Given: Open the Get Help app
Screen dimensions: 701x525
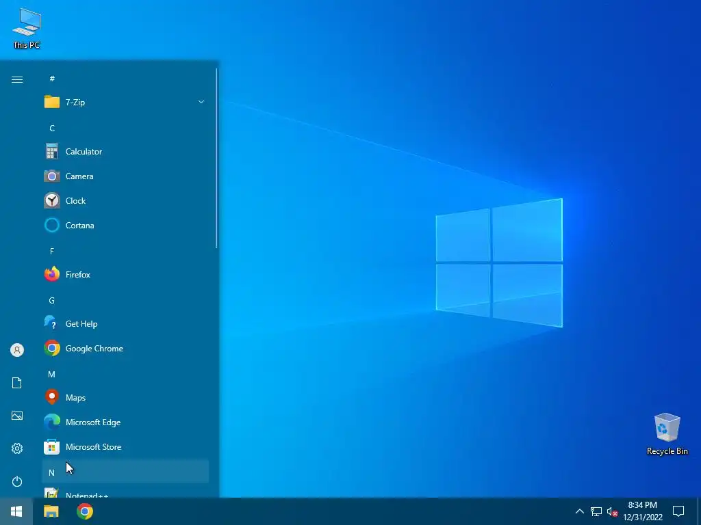Looking at the screenshot, I should pos(125,323).
